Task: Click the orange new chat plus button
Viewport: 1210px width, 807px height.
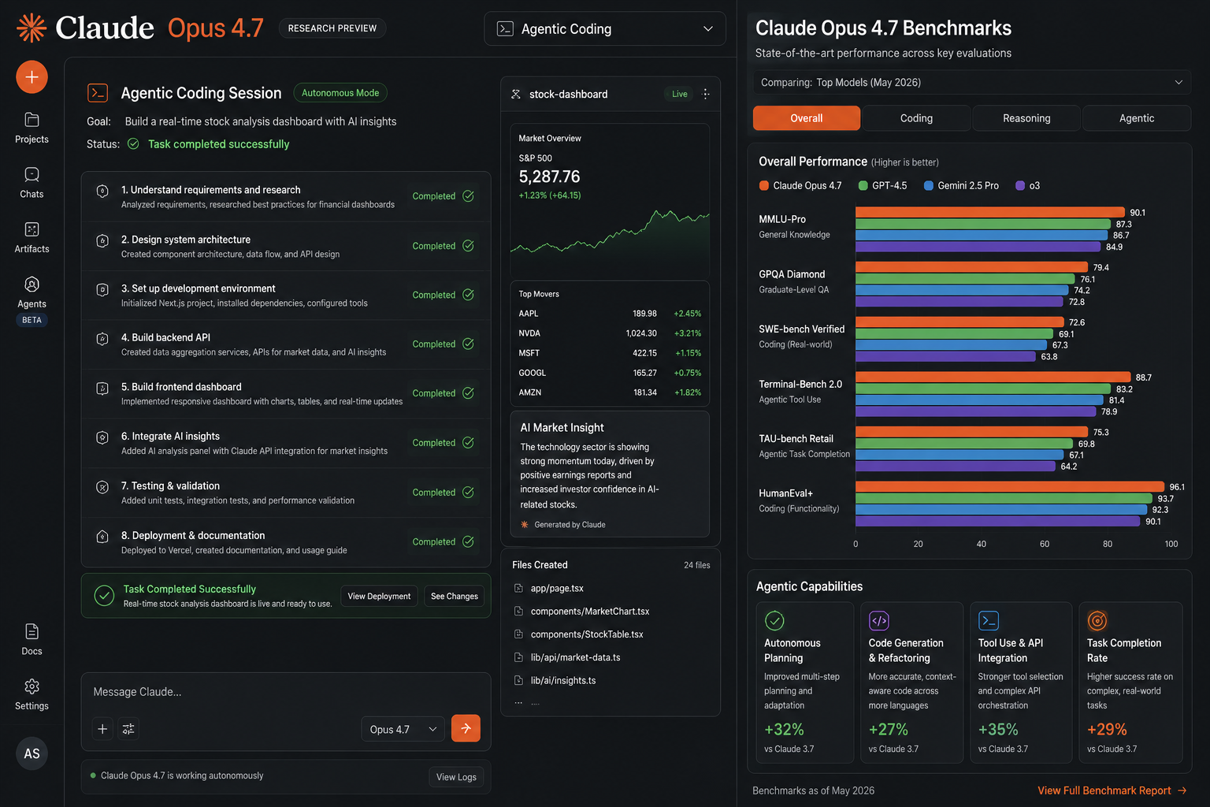Action: [32, 77]
